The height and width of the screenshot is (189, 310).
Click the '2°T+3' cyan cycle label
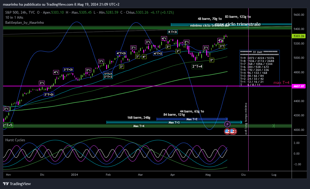(108, 77)
